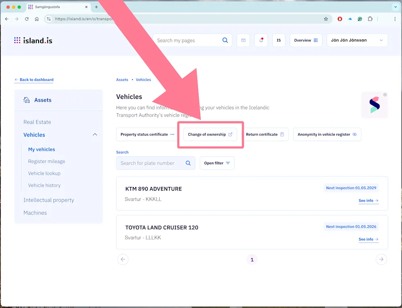Click the Samgöngustofa organization logo
Viewport: 402px width, 308px height.
[x=374, y=105]
